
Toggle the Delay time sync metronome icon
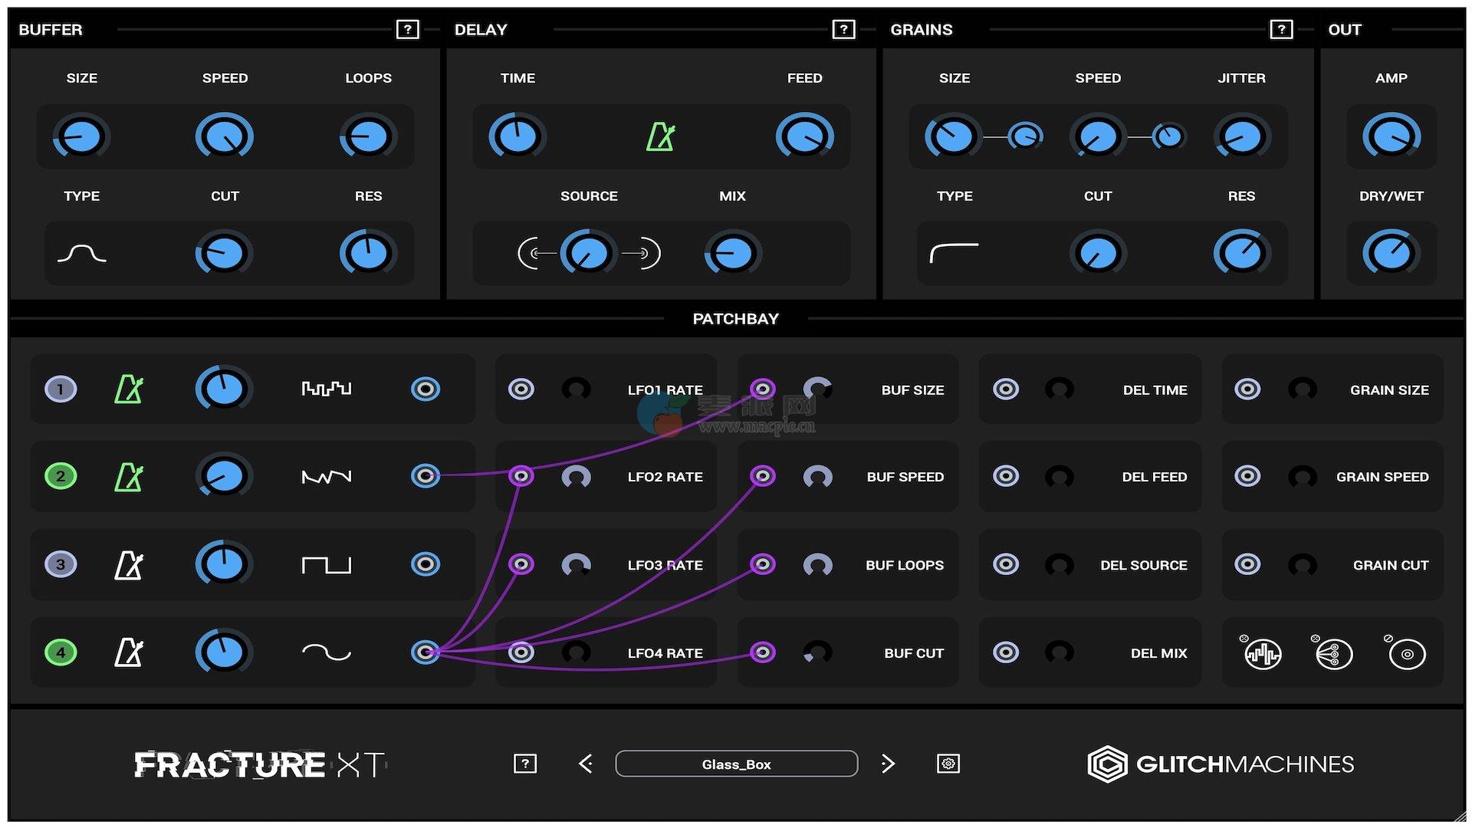click(x=660, y=136)
